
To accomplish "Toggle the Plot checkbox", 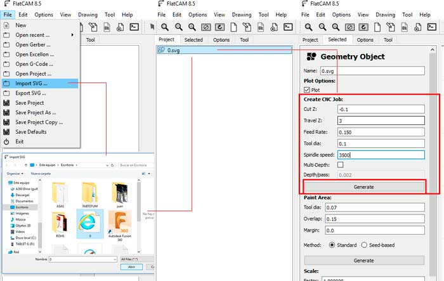I will [x=306, y=90].
